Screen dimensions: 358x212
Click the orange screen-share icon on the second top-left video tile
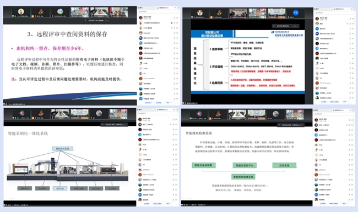point(32,16)
